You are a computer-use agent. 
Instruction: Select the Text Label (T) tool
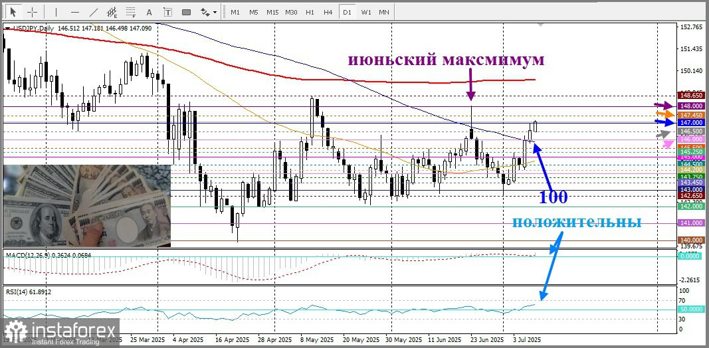click(x=167, y=12)
